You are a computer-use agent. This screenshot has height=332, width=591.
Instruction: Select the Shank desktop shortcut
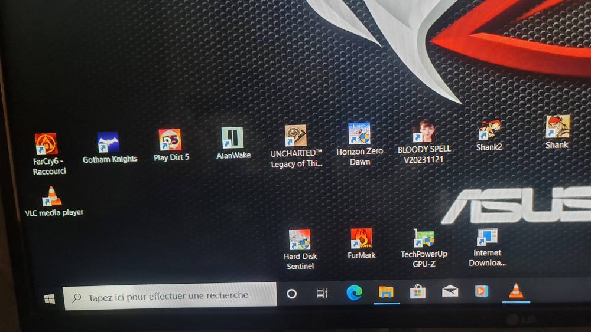(558, 127)
